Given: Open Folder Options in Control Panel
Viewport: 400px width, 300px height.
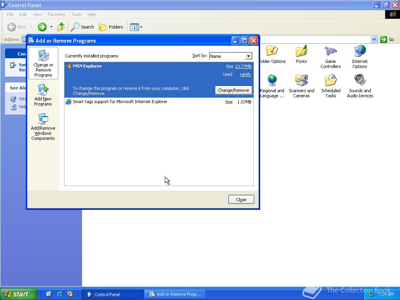Looking at the screenshot, I should pyautogui.click(x=272, y=54).
